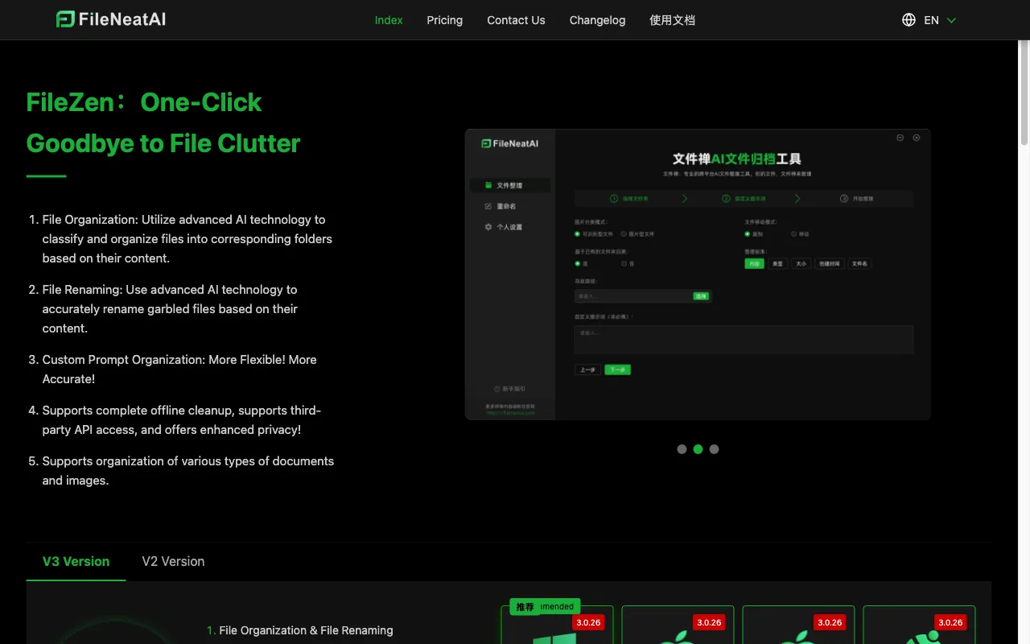Click the app preview carousel image

(x=698, y=275)
